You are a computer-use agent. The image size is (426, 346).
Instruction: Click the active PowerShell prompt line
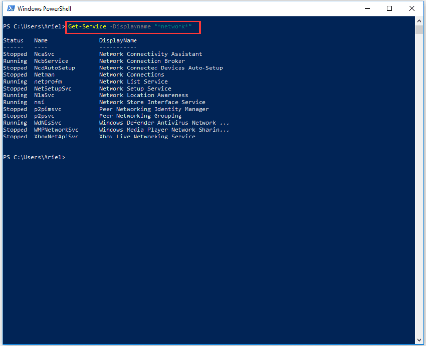pyautogui.click(x=34, y=157)
